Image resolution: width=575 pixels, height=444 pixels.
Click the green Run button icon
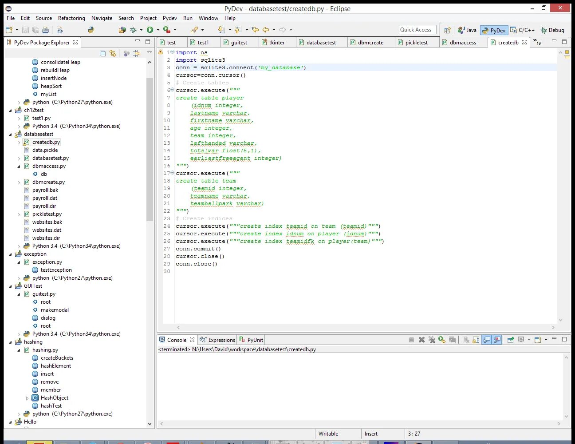[150, 30]
